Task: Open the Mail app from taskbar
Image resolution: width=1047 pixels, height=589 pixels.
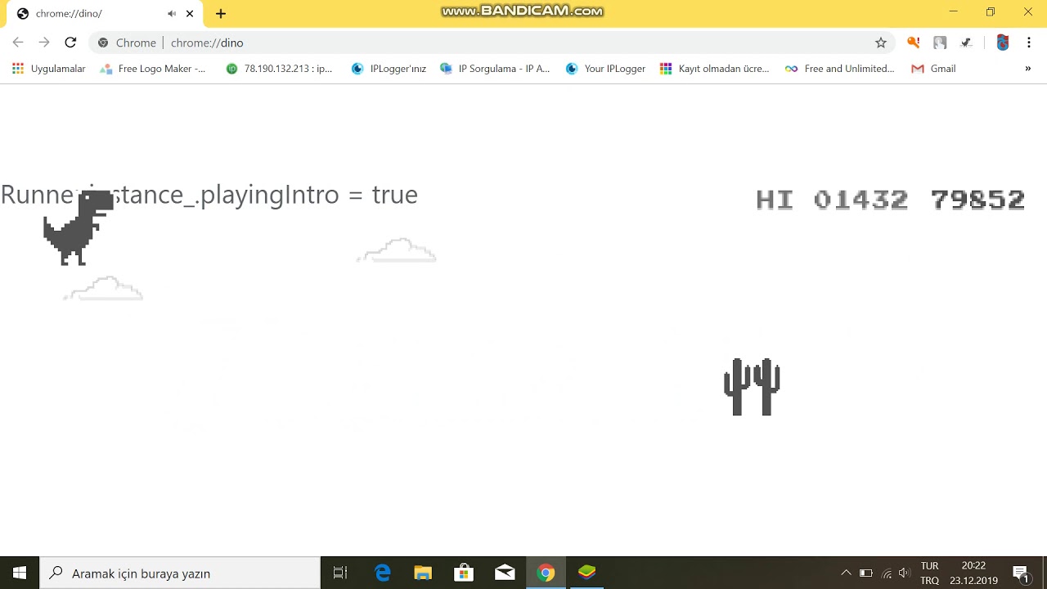Action: coord(505,573)
